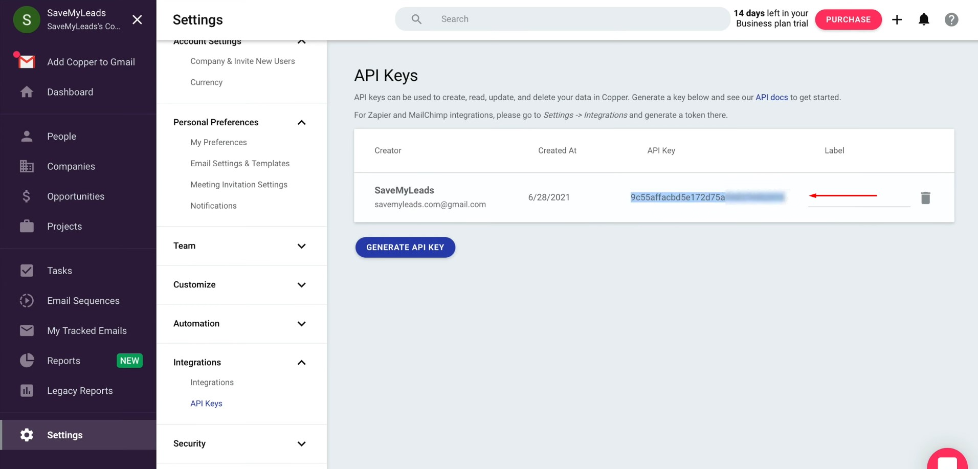
Task: Click the Companies building icon
Action: click(27, 166)
